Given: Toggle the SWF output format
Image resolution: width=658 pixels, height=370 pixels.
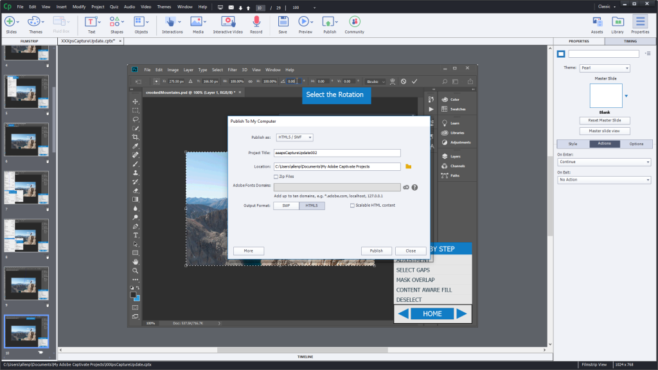Looking at the screenshot, I should click(x=286, y=206).
